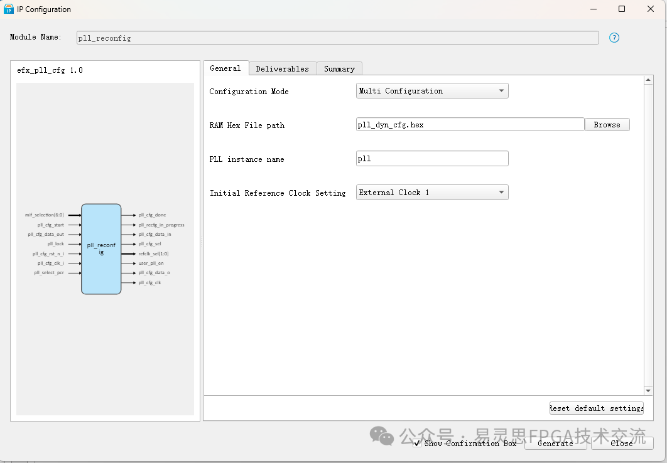Click scrollbar down arrow in General panel
Viewport: 667px width, 463px height.
coord(649,391)
